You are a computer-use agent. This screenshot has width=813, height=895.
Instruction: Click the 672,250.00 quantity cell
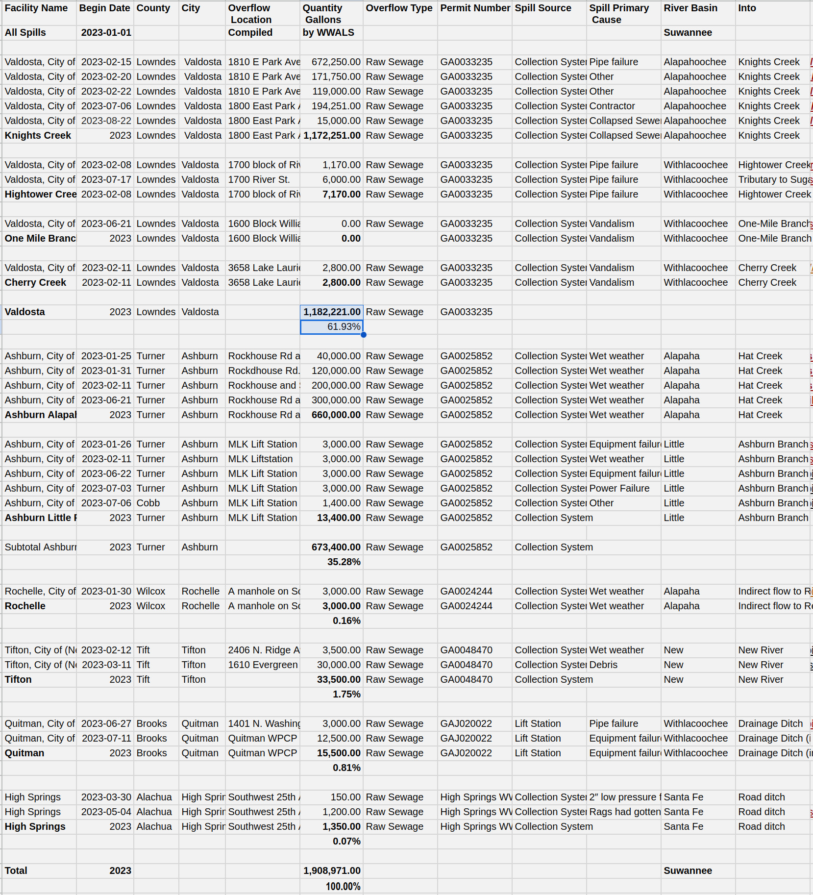pos(332,62)
